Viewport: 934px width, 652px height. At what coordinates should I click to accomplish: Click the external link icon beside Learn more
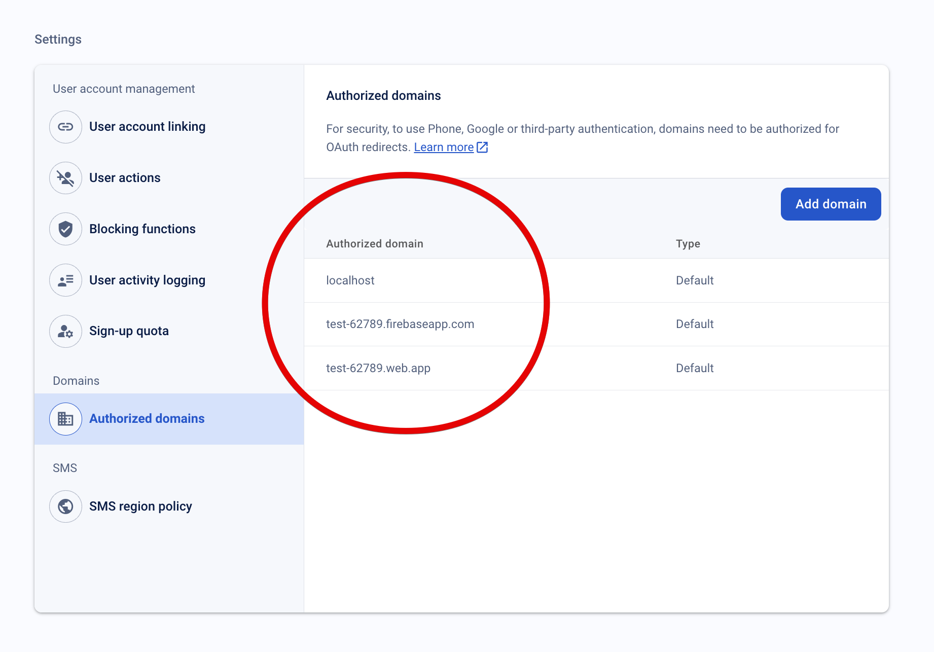pyautogui.click(x=482, y=147)
